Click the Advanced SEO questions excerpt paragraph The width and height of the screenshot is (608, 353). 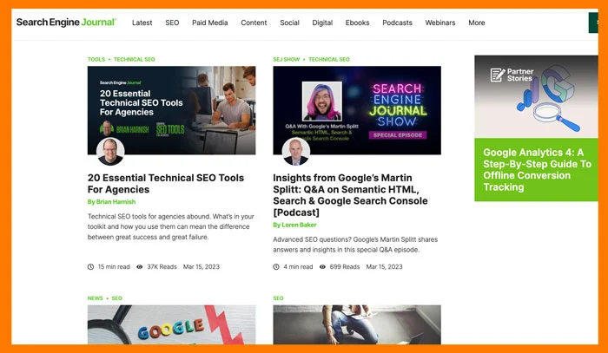click(355, 245)
